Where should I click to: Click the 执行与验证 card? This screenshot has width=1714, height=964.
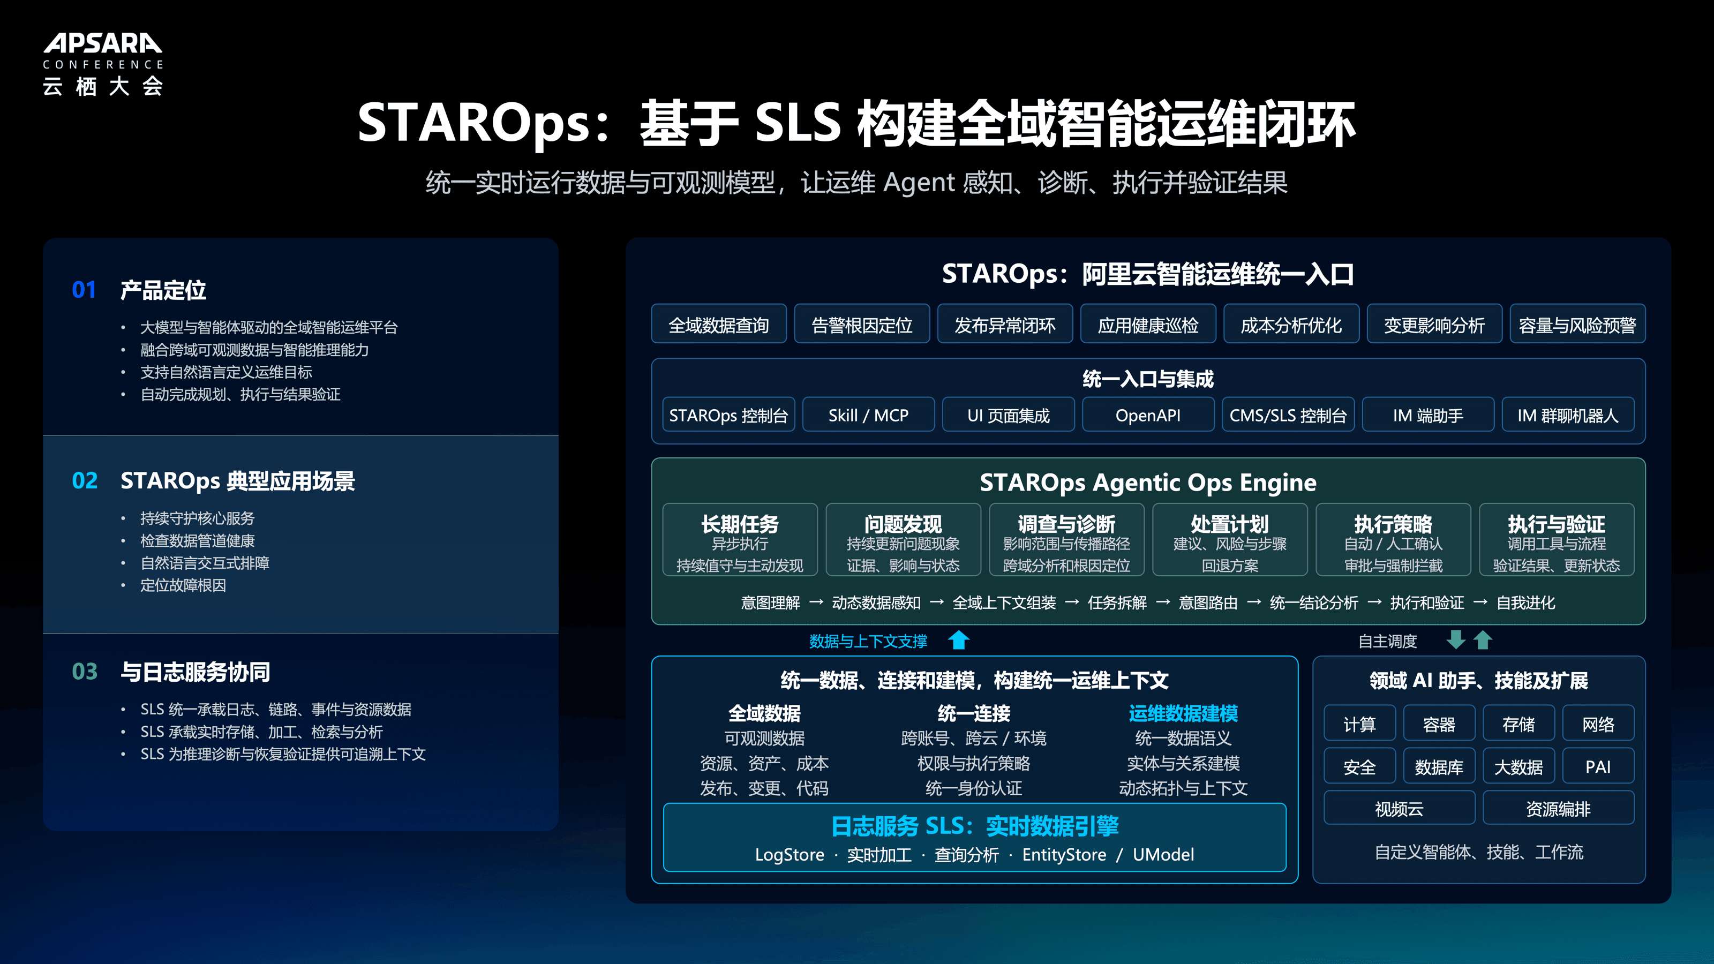[1557, 540]
